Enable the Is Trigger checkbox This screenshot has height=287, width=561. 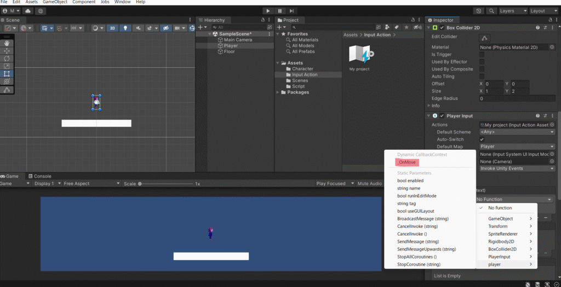click(x=482, y=55)
